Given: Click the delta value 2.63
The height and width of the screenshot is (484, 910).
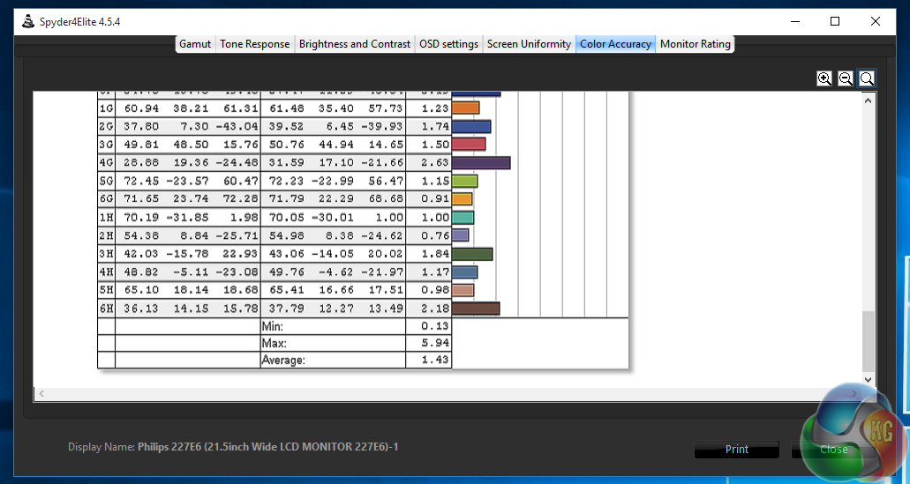Looking at the screenshot, I should [435, 163].
